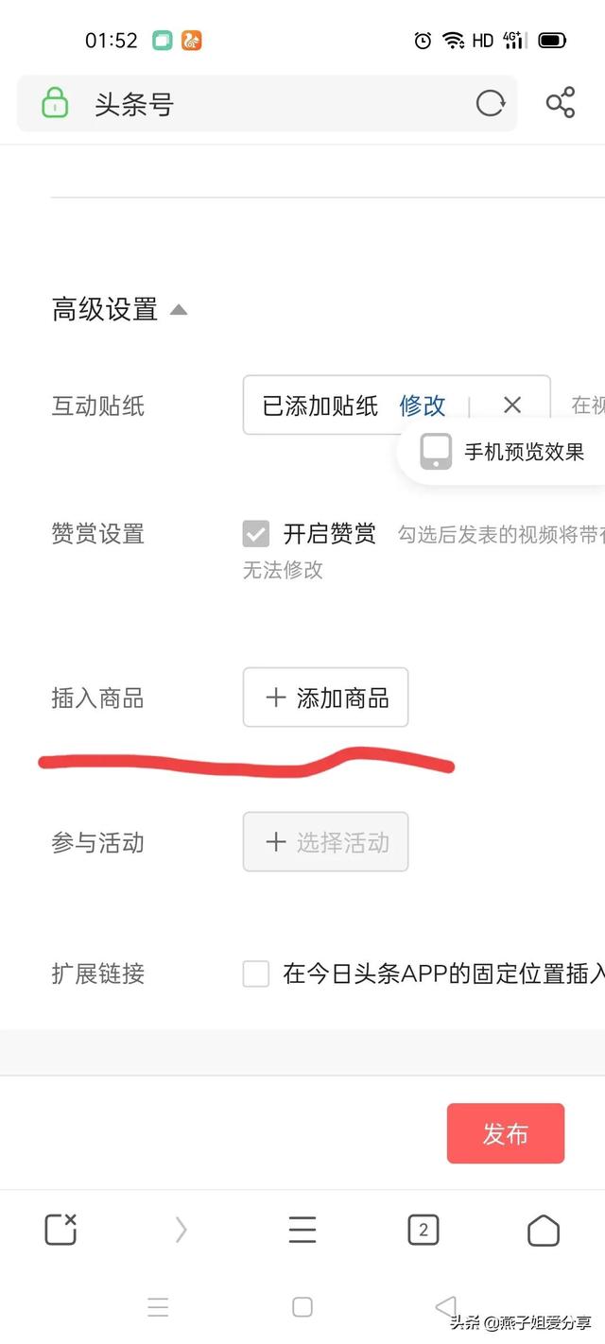This screenshot has height=1344, width=605.
Task: Click 修改 to edit the sticker
Action: point(423,405)
